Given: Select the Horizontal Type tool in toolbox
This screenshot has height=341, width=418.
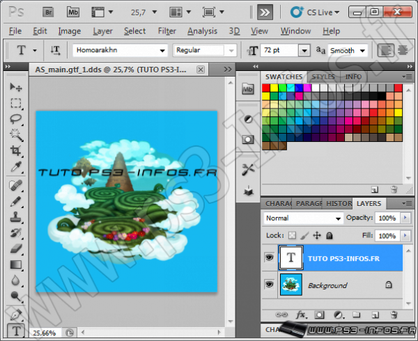Looking at the screenshot, I should point(16,331).
